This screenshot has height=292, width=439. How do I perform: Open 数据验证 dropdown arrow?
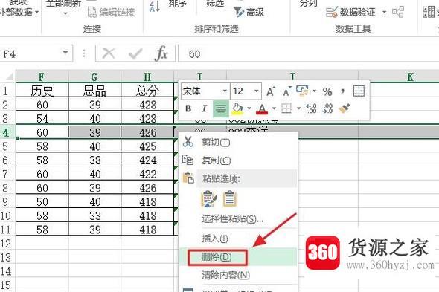(x=385, y=12)
